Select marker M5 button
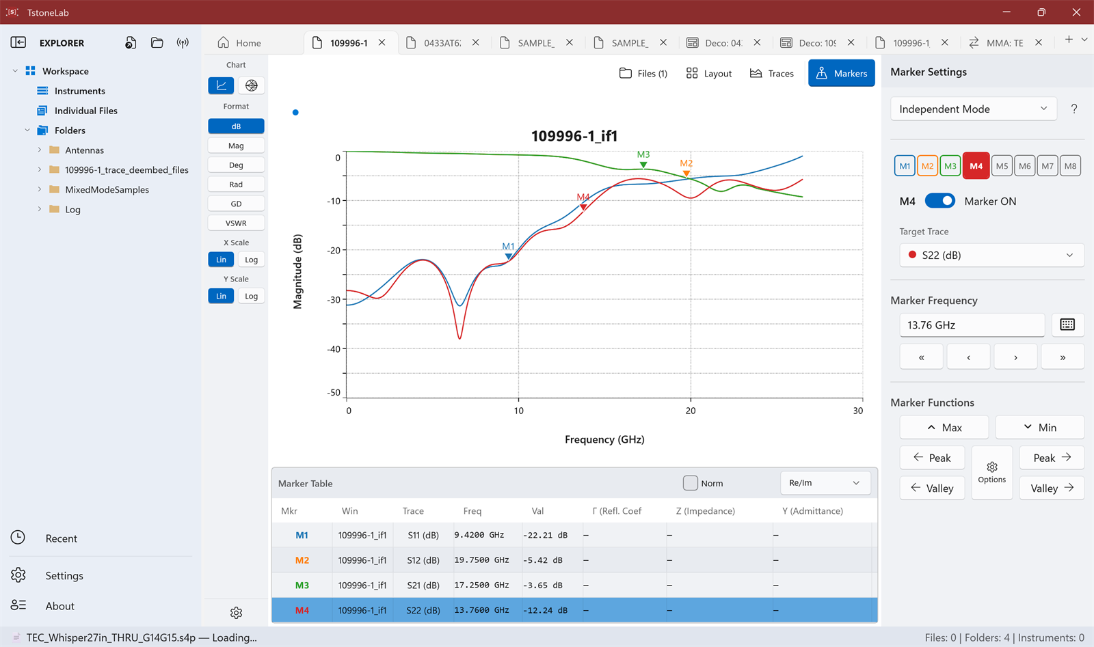Viewport: 1094px width, 647px height. click(x=1002, y=166)
